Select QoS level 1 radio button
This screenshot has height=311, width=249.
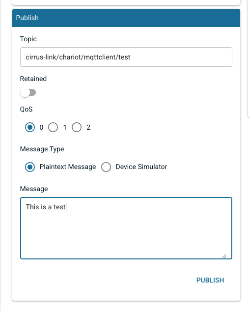pyautogui.click(x=53, y=127)
